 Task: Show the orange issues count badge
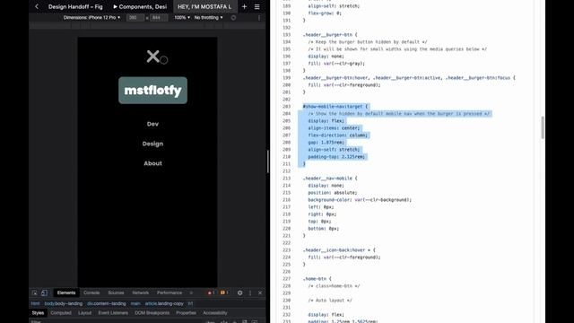coord(224,293)
